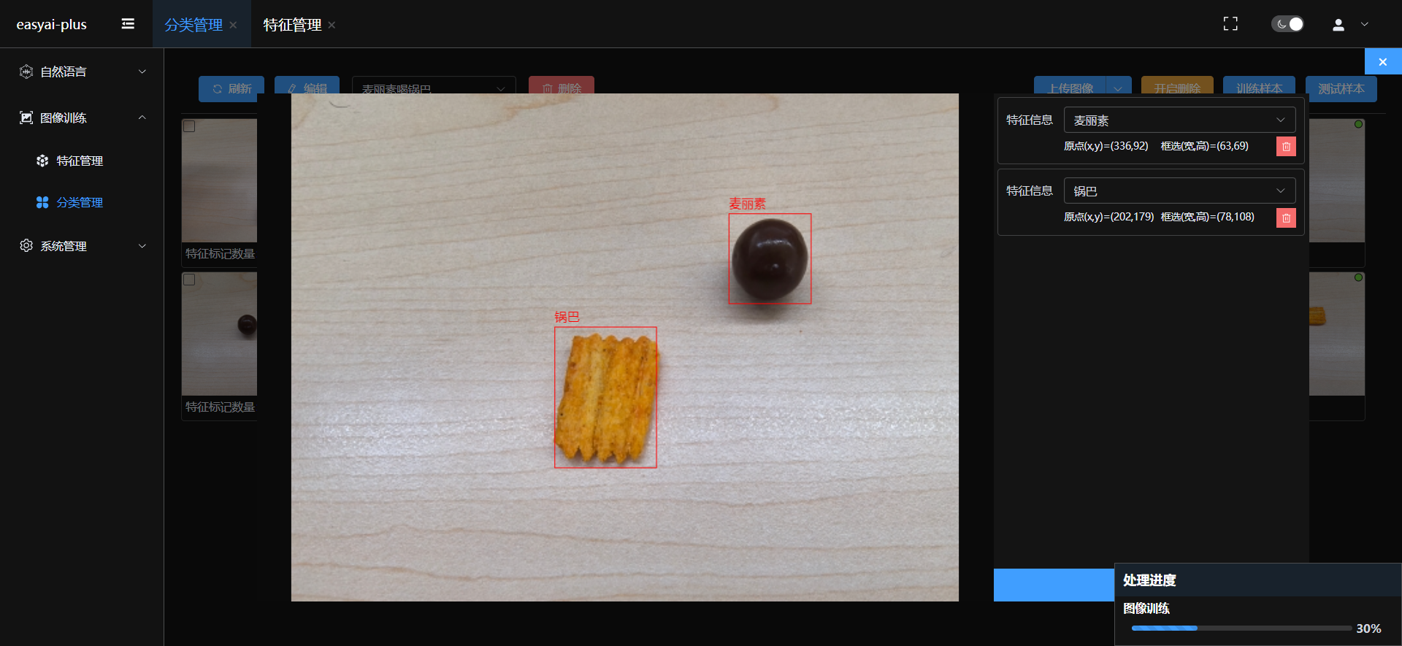Open the 麦丽素 feature dropdown
Viewport: 1402px width, 646px height.
click(1179, 120)
